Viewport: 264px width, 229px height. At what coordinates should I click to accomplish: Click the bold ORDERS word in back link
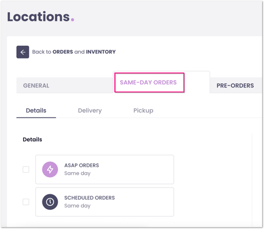(x=63, y=52)
